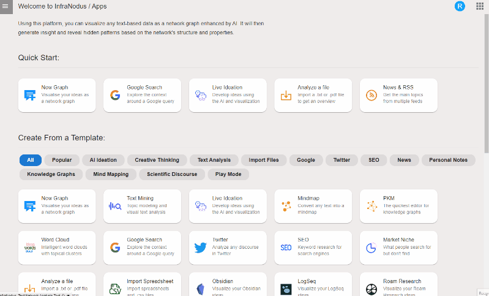The width and height of the screenshot is (489, 296).
Task: Click Live Ideation icon in Quick Start
Action: pos(201,95)
